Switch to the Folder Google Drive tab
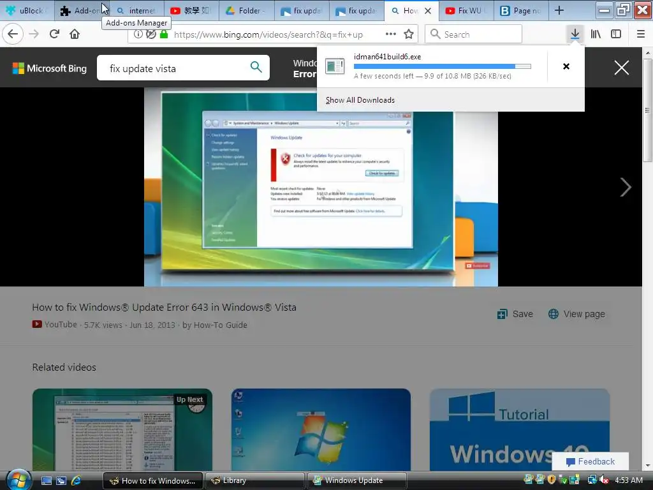653x490 pixels. [247, 10]
